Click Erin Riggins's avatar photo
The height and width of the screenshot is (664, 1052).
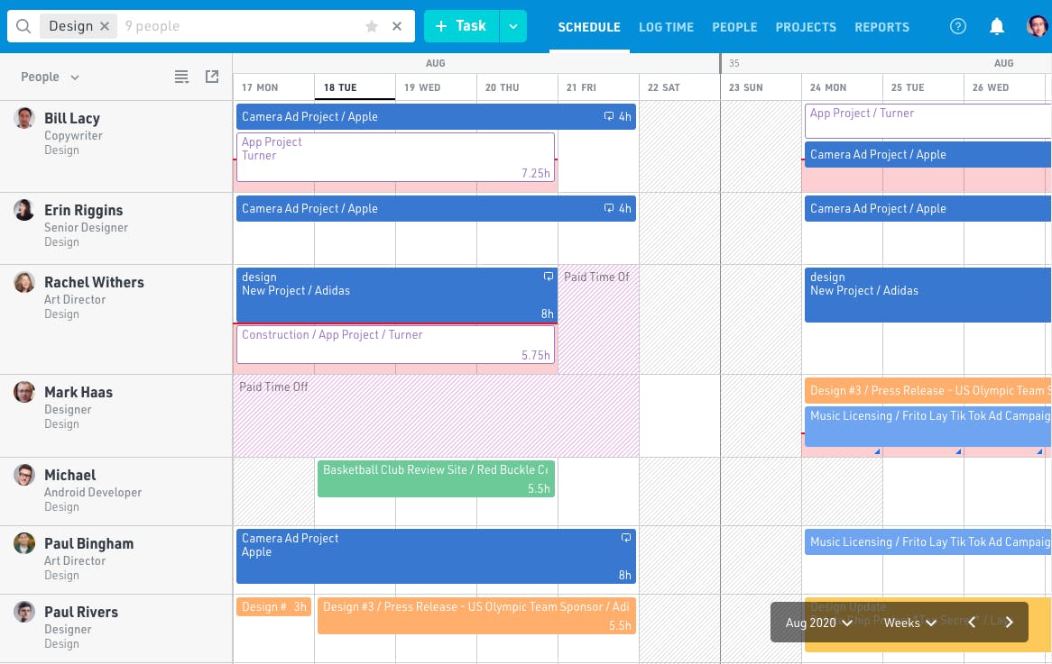pyautogui.click(x=24, y=210)
